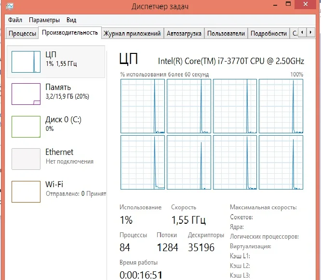The image size is (321, 280).
Task: Click the Кэш L1: label
Action: (x=240, y=256)
